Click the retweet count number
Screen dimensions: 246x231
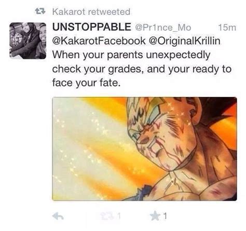click(x=119, y=216)
